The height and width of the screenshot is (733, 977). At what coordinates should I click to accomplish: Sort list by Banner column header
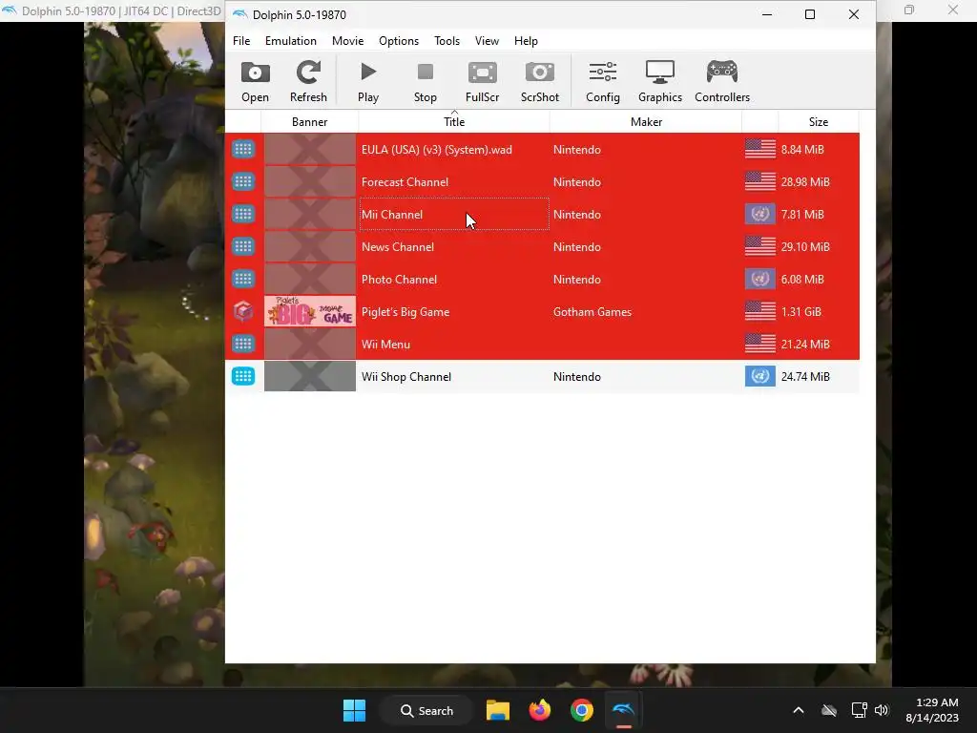310,121
